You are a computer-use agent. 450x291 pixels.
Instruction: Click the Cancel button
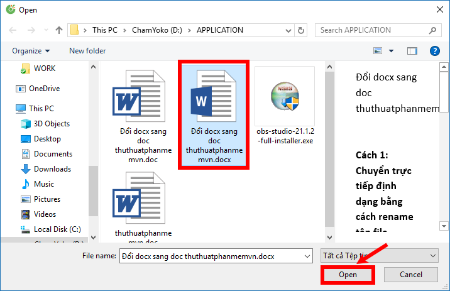point(411,275)
